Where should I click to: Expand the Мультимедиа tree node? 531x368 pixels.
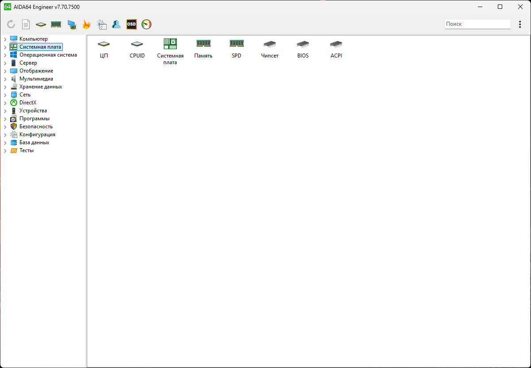pos(5,79)
